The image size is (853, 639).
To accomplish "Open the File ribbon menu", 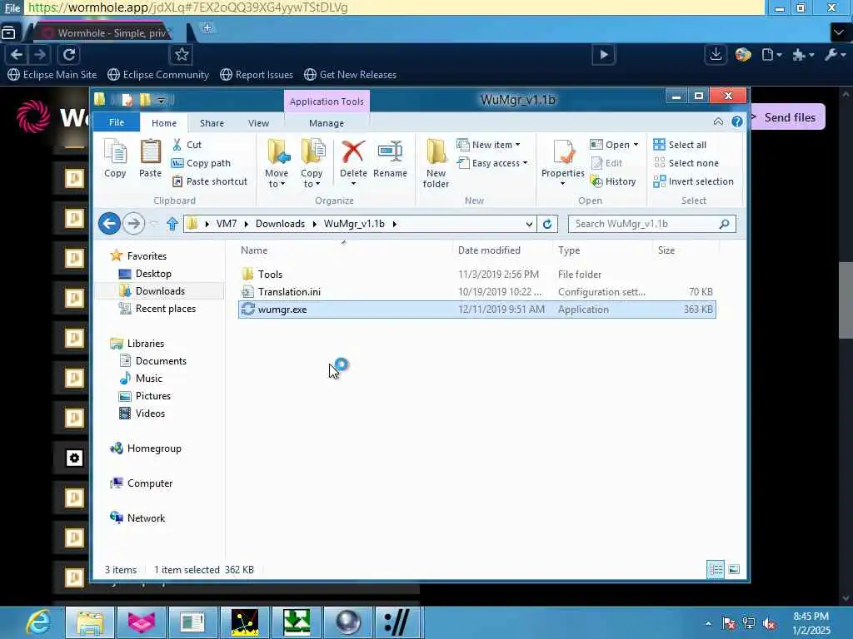I will (117, 123).
